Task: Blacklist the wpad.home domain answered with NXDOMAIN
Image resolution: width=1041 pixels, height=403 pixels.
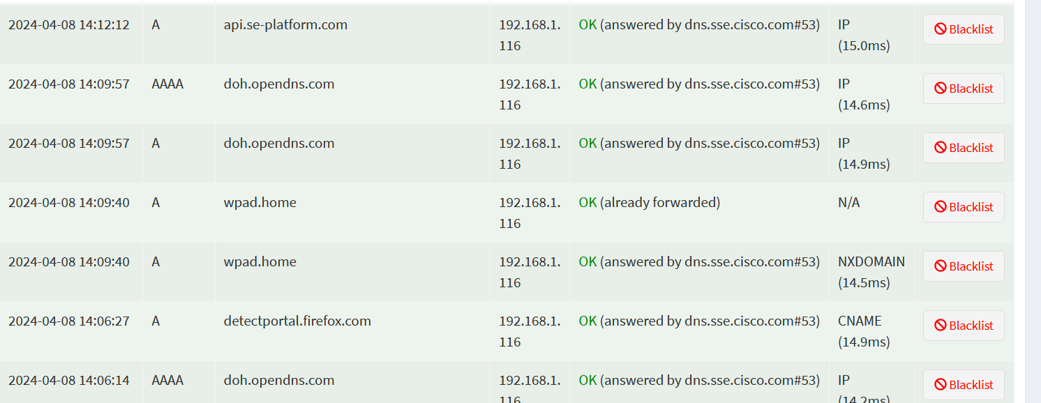Action: [964, 266]
